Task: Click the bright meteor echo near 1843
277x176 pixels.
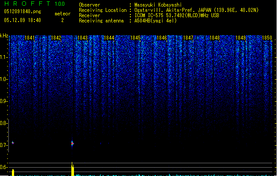Action: pos(72,143)
